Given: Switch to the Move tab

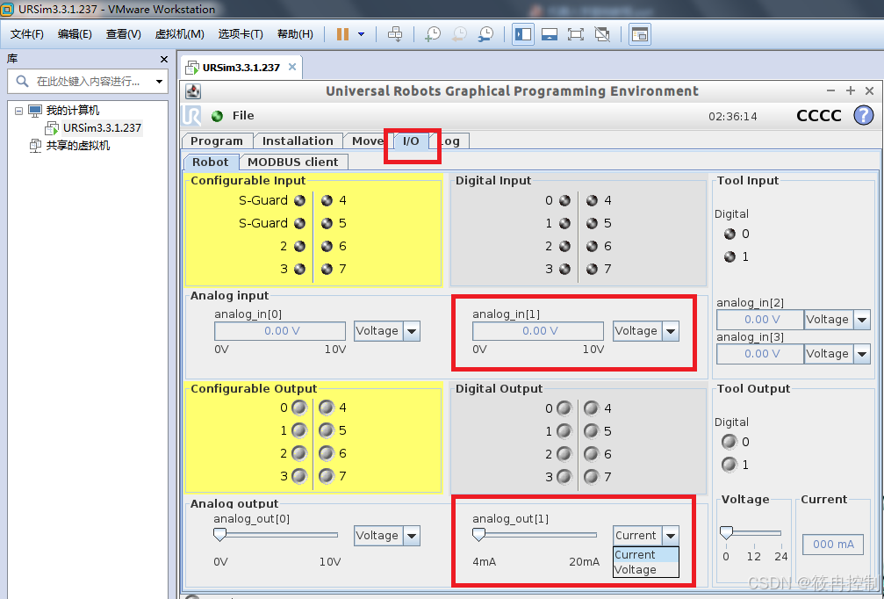Looking at the screenshot, I should (x=367, y=141).
